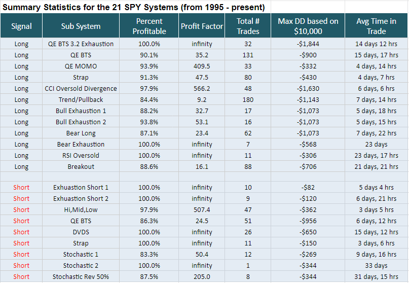Select the 409.5 profit factor cell
The width and height of the screenshot is (409, 283).
click(x=202, y=66)
